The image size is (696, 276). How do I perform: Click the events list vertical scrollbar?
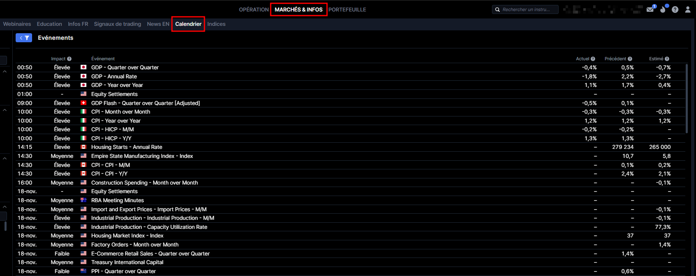coord(687,98)
